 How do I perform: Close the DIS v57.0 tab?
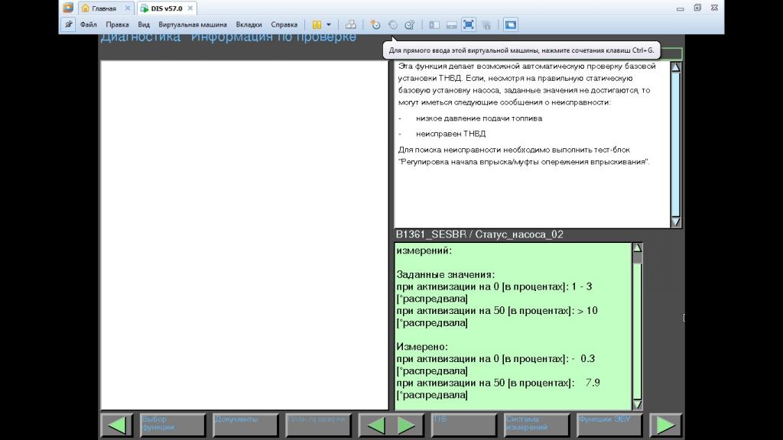click(190, 8)
